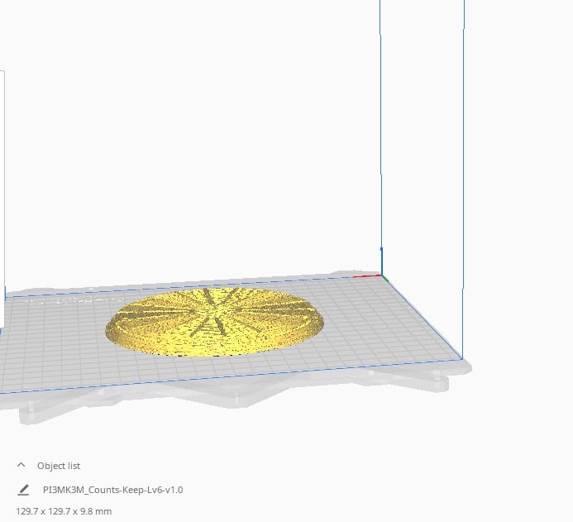Collapse the Object list chevron
Viewport: 573px width, 522px height.
coord(21,466)
